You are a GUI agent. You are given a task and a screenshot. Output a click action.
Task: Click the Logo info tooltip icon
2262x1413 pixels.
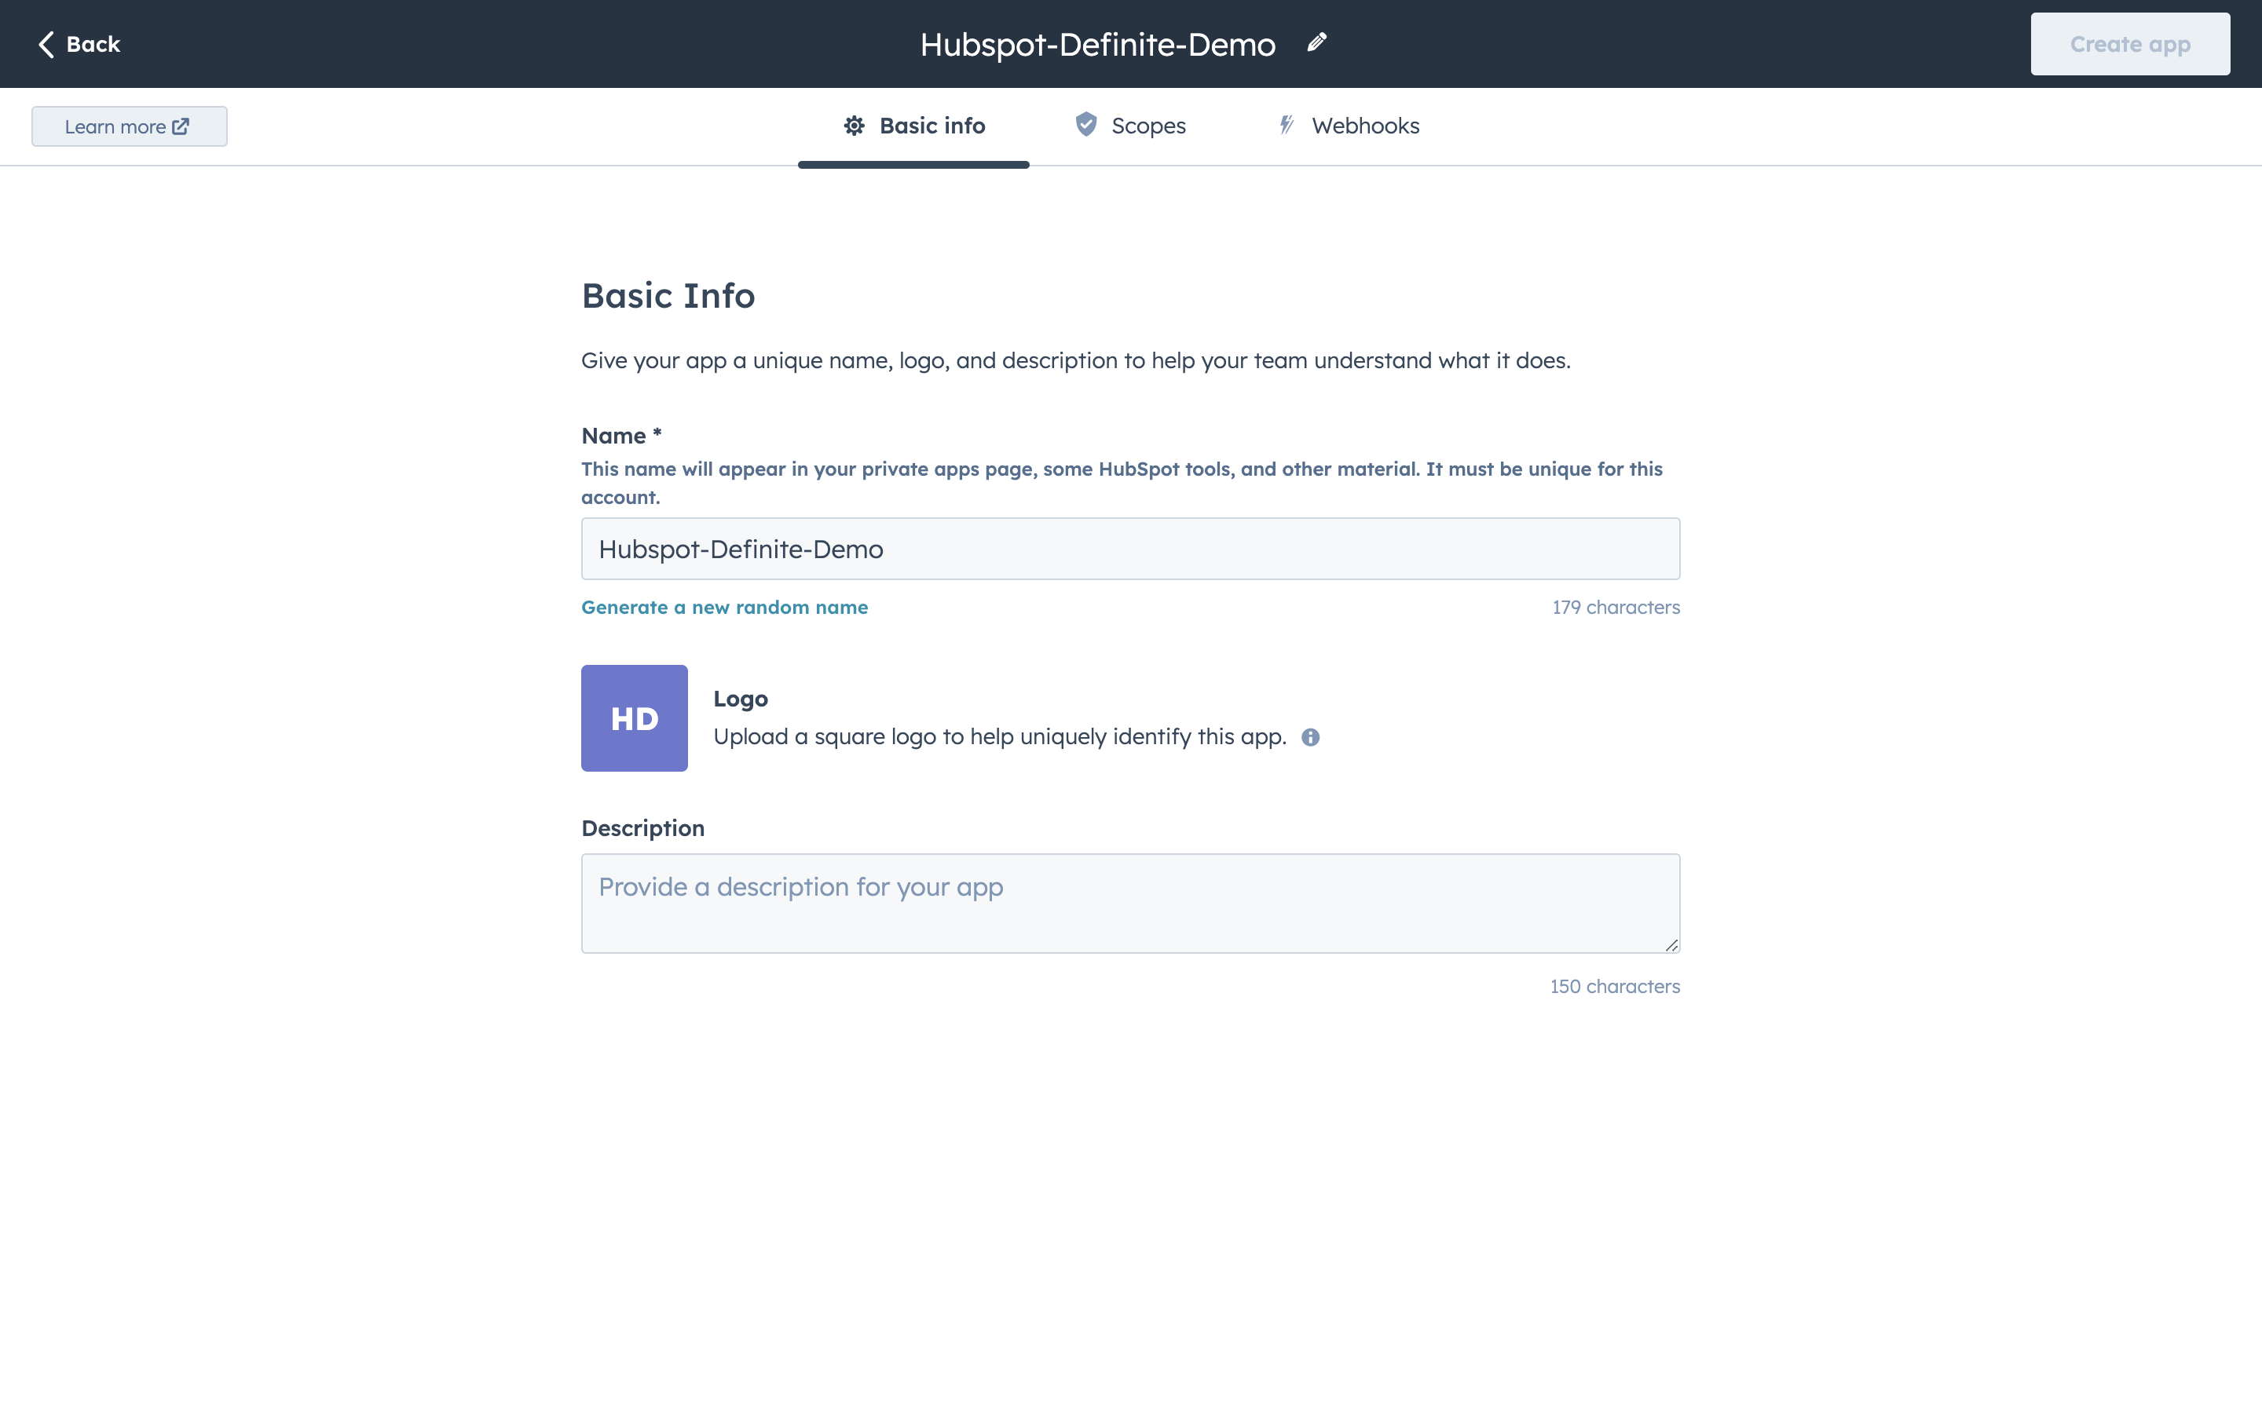(1310, 737)
